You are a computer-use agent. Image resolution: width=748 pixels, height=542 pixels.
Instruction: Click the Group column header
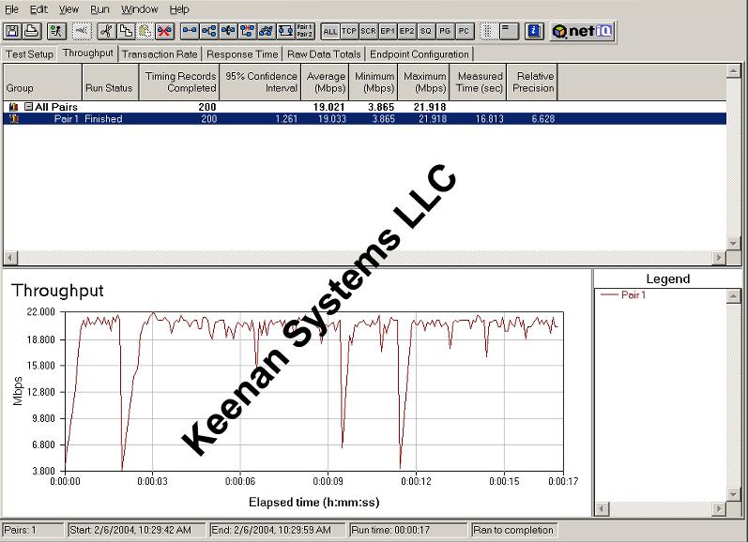[42, 82]
